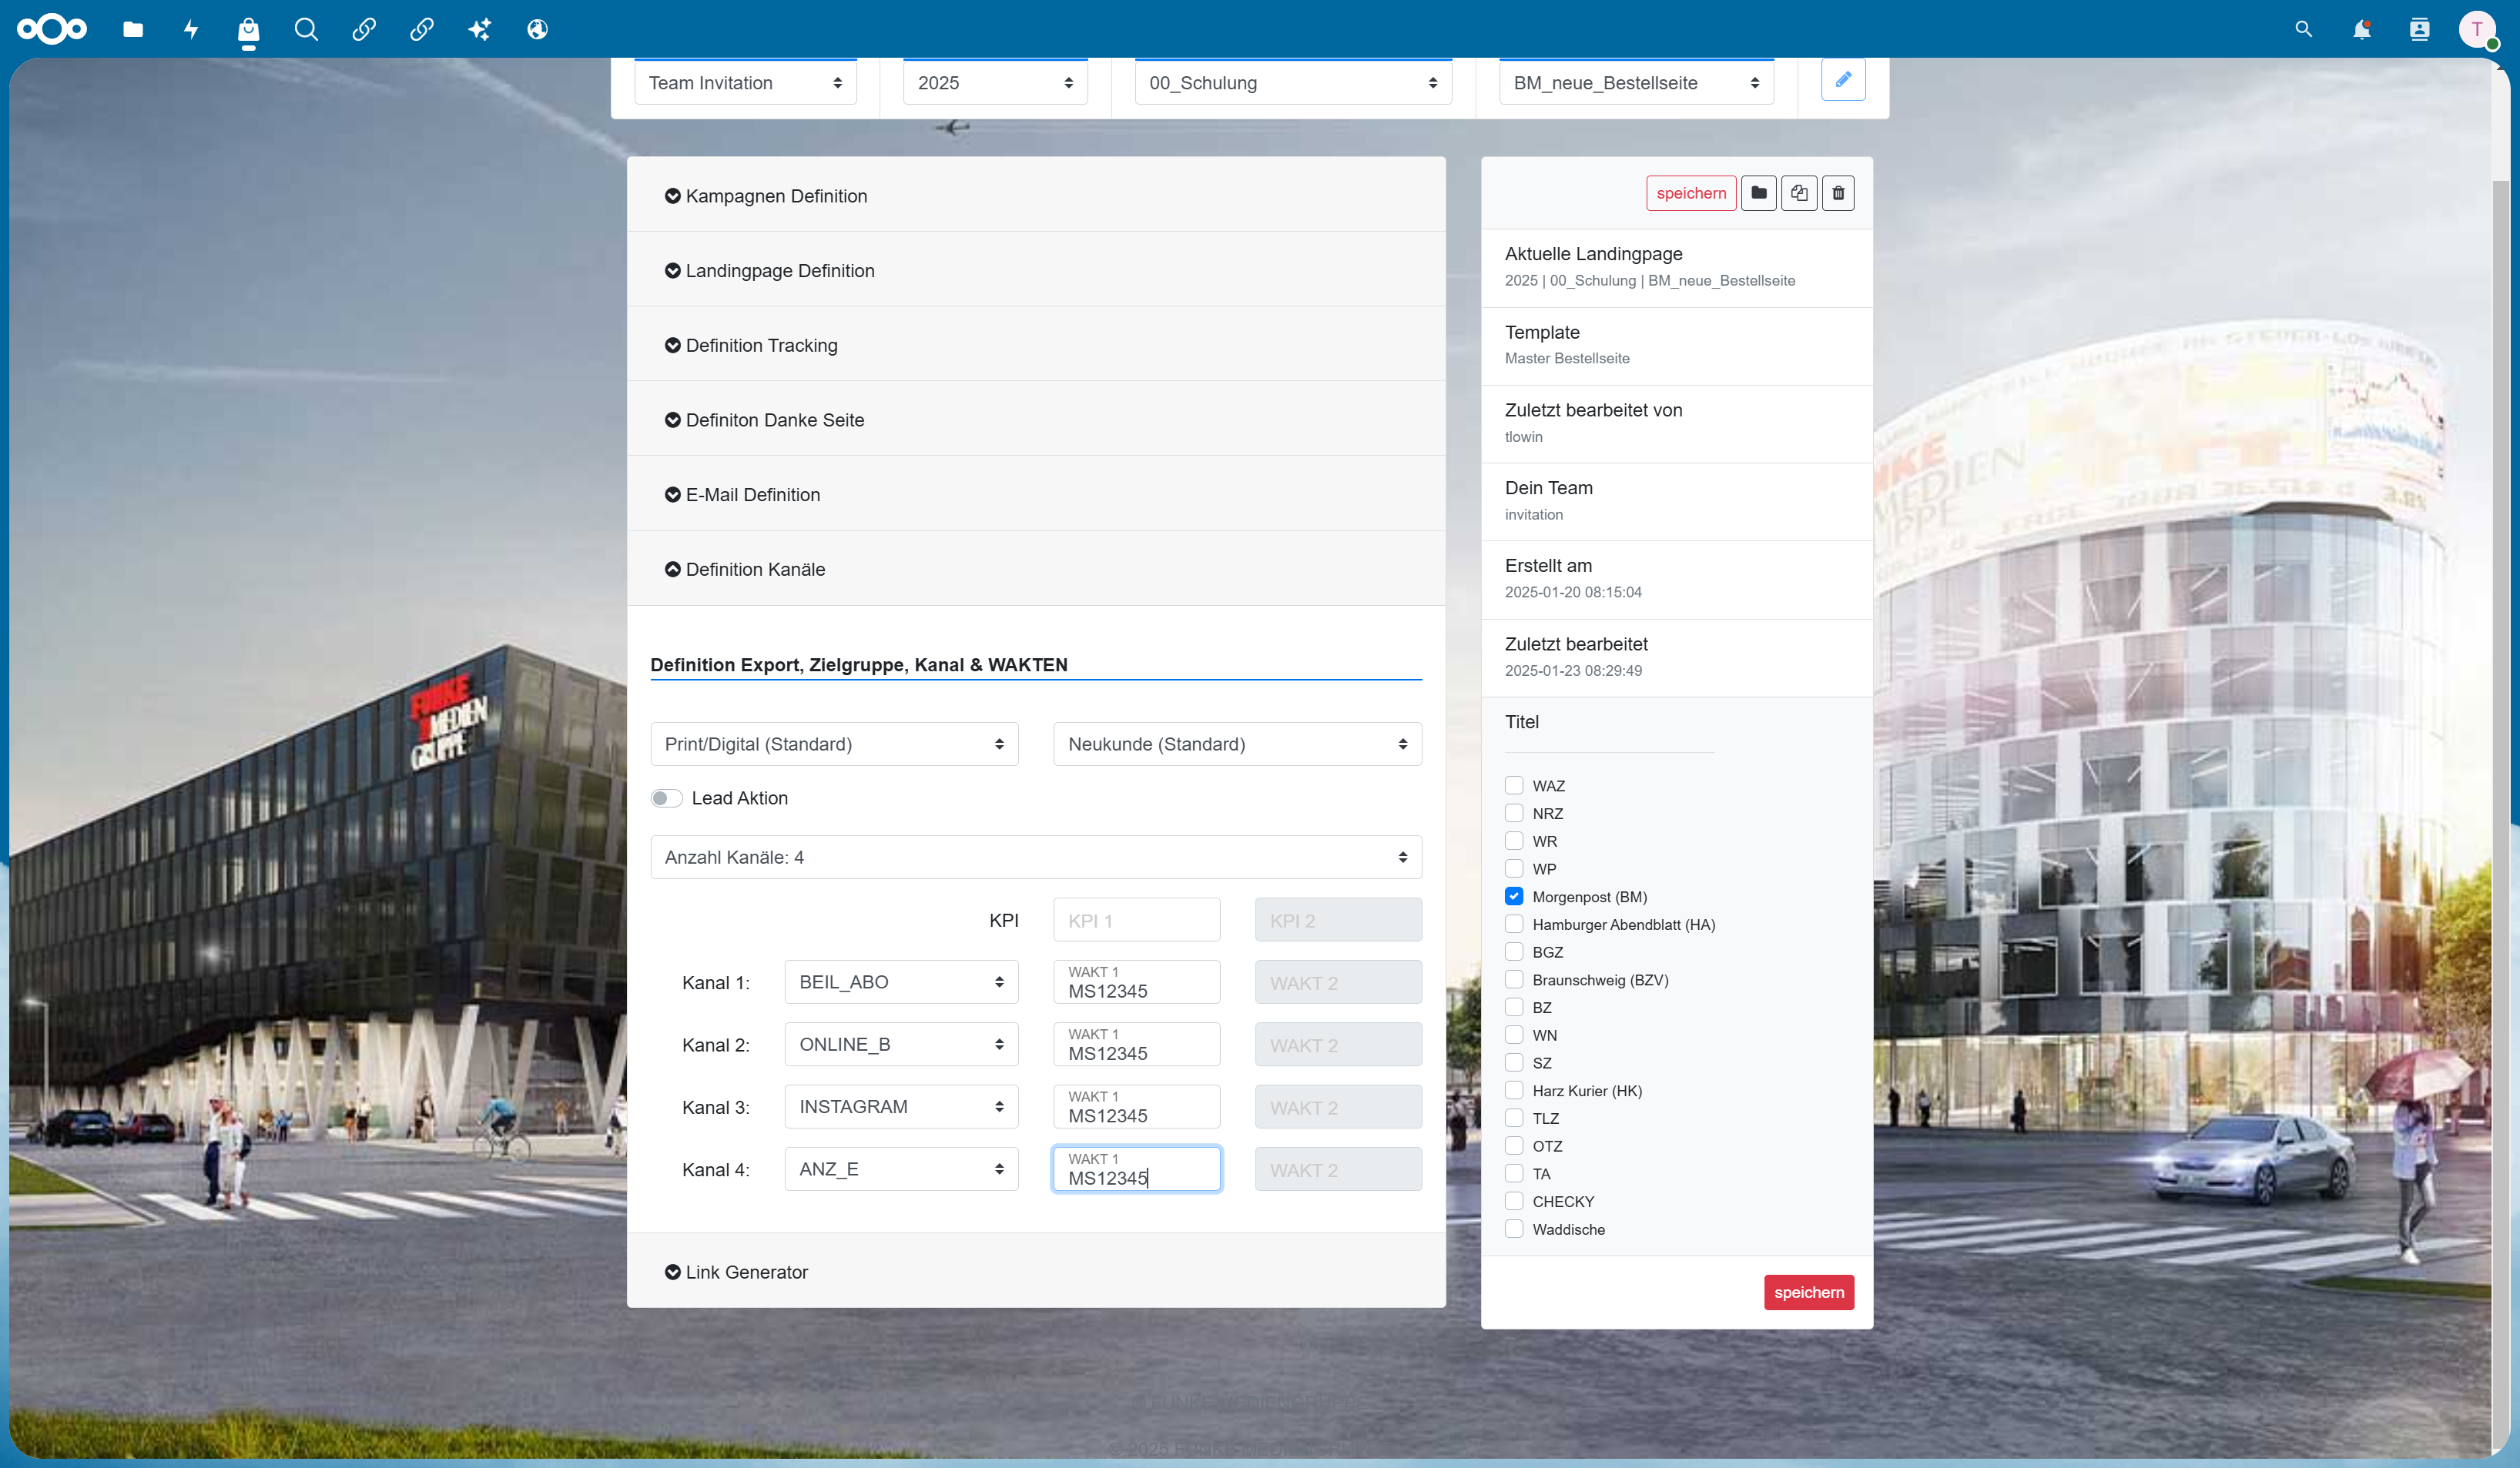Toggle the Lead Aktion switch
2520x1468 pixels.
[x=666, y=798]
